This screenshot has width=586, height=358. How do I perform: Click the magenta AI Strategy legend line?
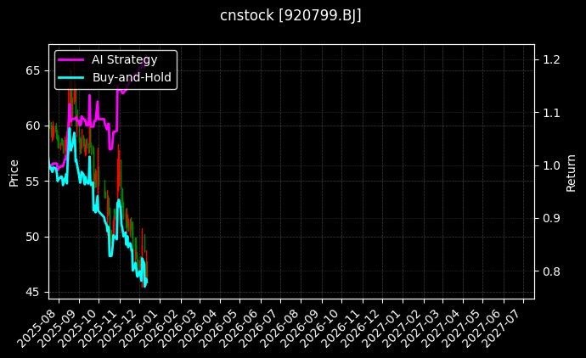click(71, 59)
